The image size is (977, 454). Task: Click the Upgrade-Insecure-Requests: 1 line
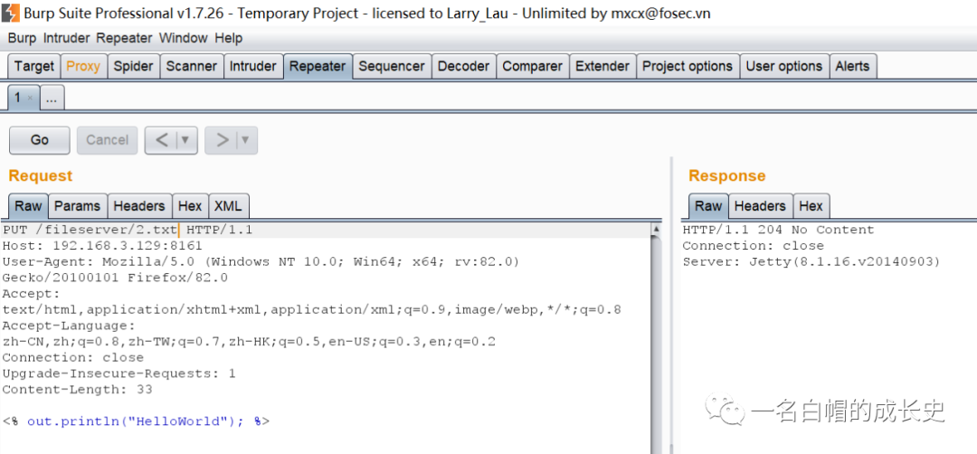pyautogui.click(x=119, y=374)
